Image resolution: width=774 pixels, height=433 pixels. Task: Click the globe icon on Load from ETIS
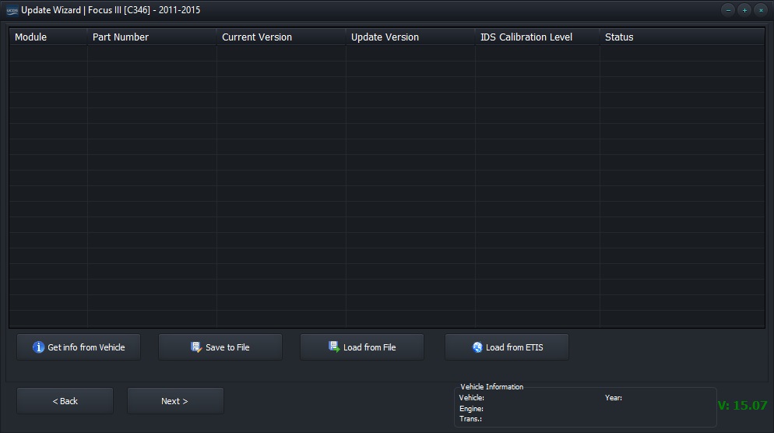[x=477, y=347]
